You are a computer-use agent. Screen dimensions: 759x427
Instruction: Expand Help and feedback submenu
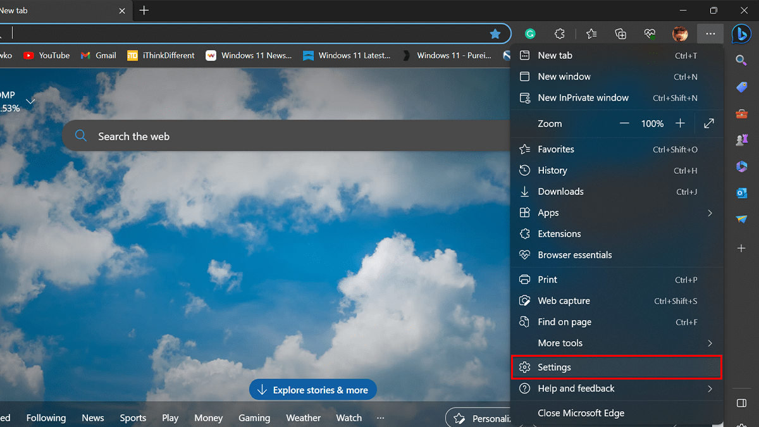710,389
